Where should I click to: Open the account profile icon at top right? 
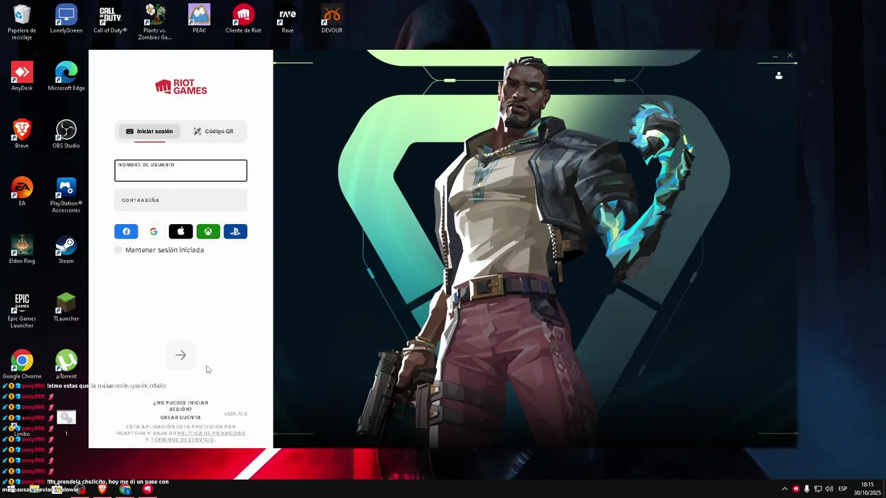coord(779,75)
